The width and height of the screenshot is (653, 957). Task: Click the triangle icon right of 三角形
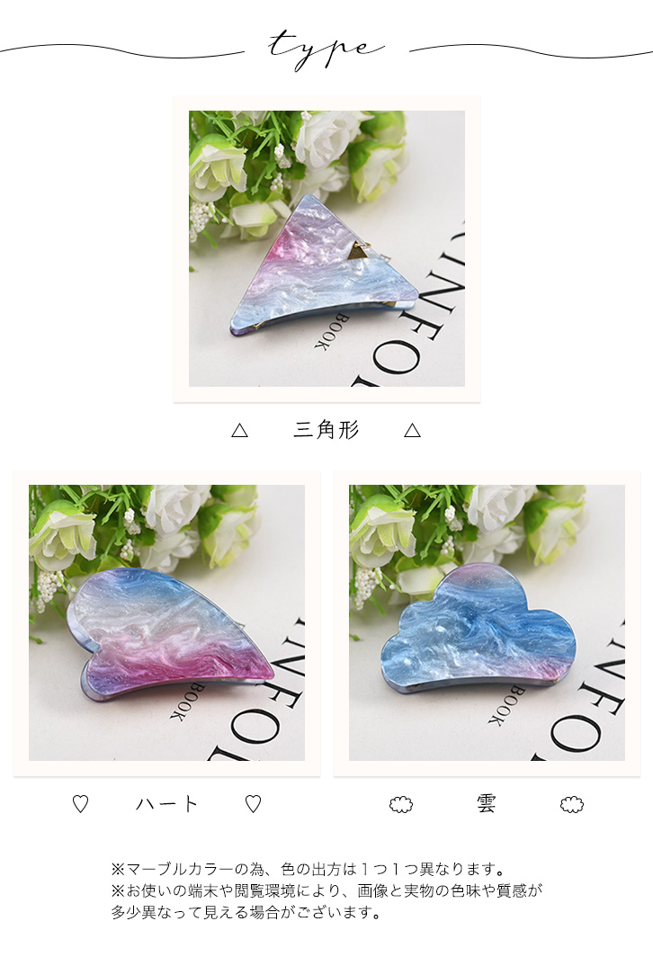pyautogui.click(x=413, y=431)
